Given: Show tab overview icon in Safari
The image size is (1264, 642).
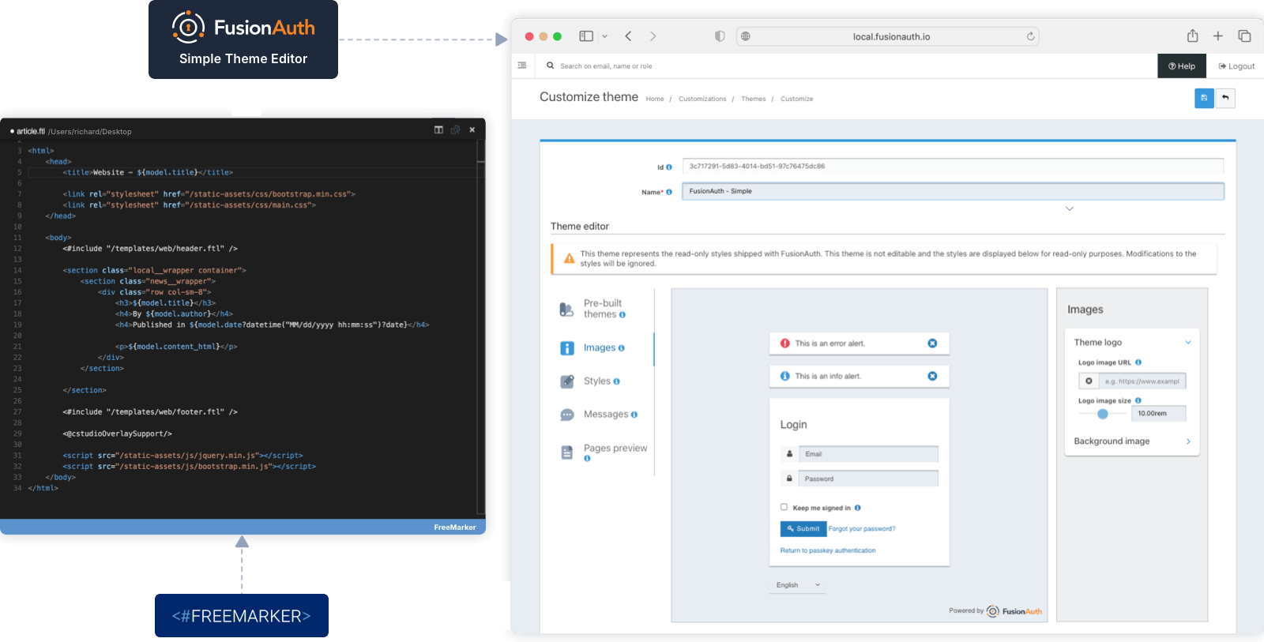Looking at the screenshot, I should 1244,36.
